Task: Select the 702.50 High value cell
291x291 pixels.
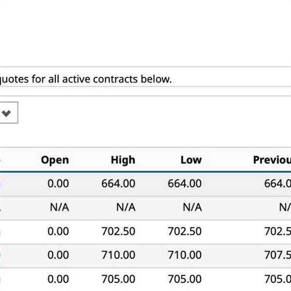Action: (118, 231)
